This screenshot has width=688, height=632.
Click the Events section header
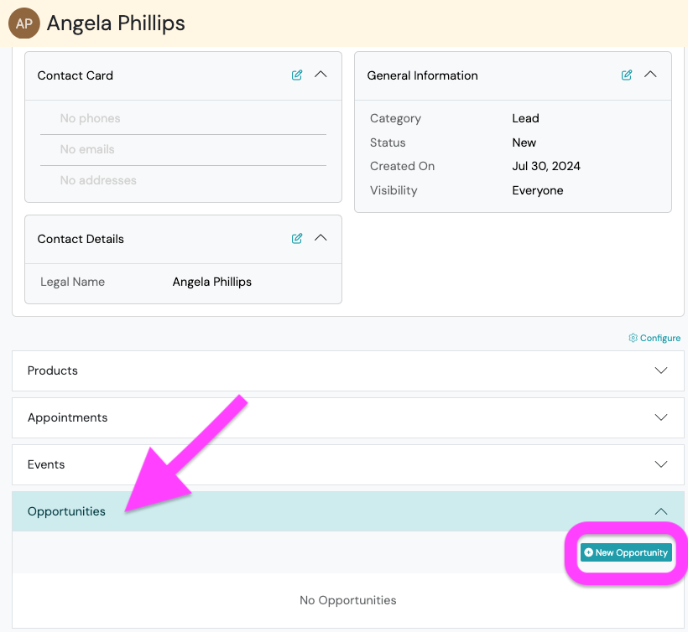point(348,464)
